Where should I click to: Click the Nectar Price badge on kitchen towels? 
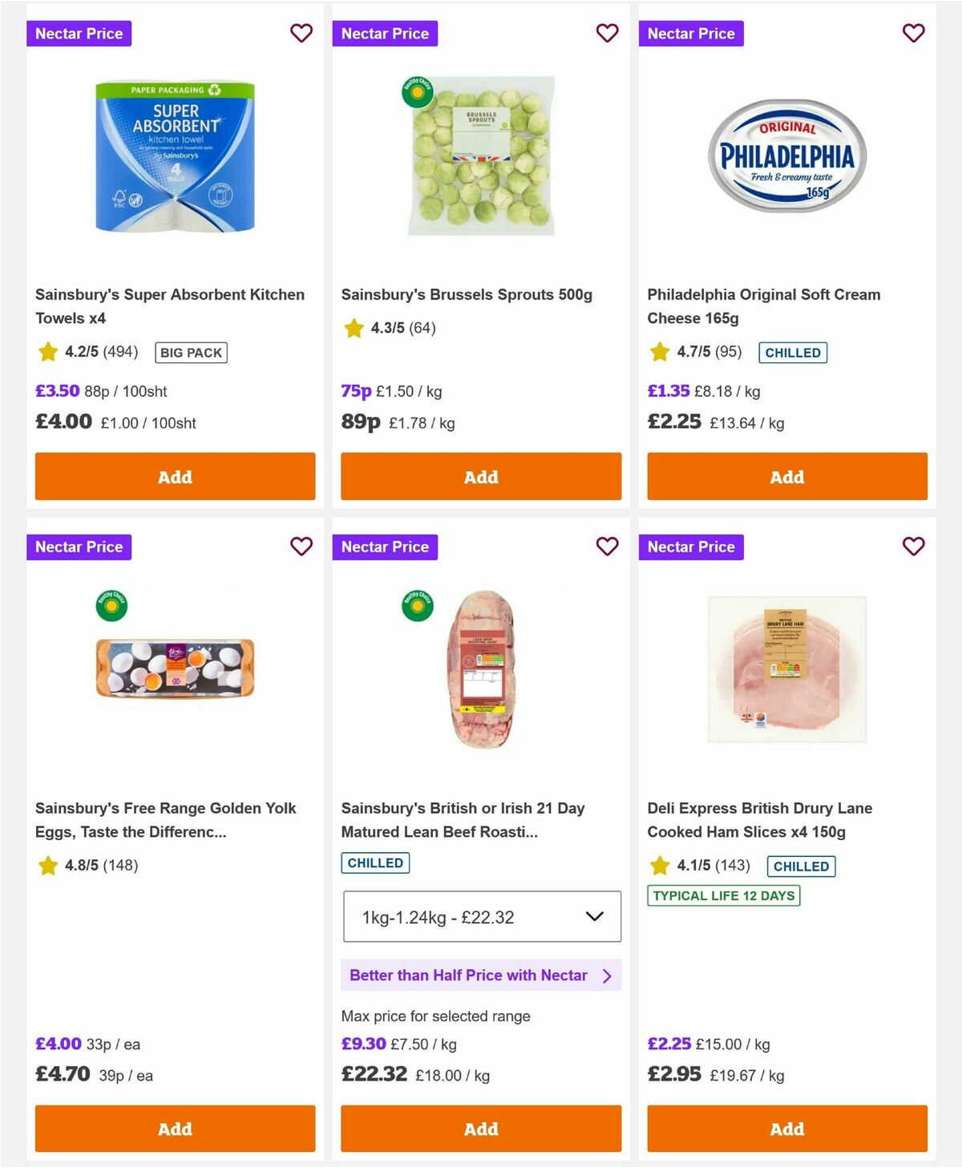(x=79, y=33)
